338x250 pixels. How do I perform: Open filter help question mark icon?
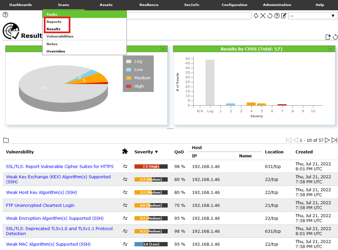(x=277, y=16)
